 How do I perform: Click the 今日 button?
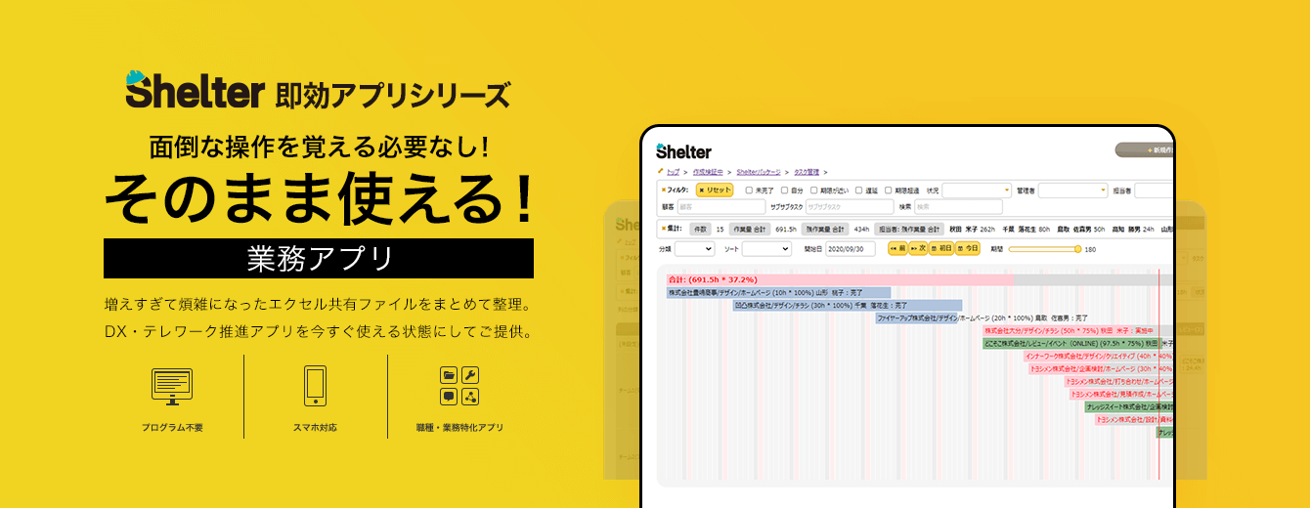point(967,248)
